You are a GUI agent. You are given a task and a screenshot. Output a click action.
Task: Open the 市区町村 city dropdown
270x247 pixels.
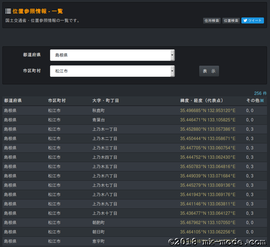112,71
